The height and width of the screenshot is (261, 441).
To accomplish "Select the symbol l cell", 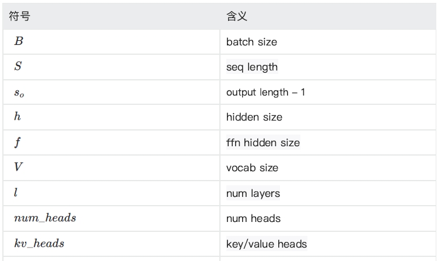I will (x=16, y=193).
